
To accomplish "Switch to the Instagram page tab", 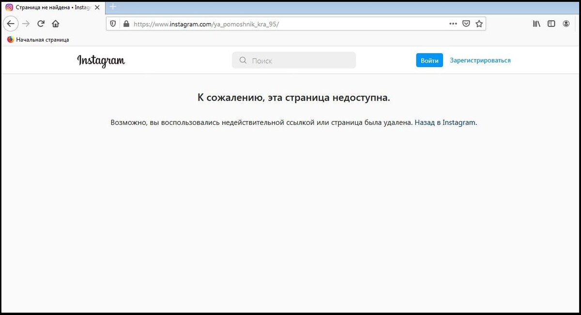I will (x=48, y=7).
